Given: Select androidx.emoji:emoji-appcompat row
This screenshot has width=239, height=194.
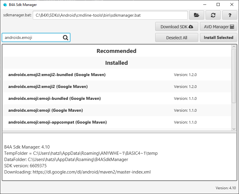Looking at the screenshot, I should point(117,122).
